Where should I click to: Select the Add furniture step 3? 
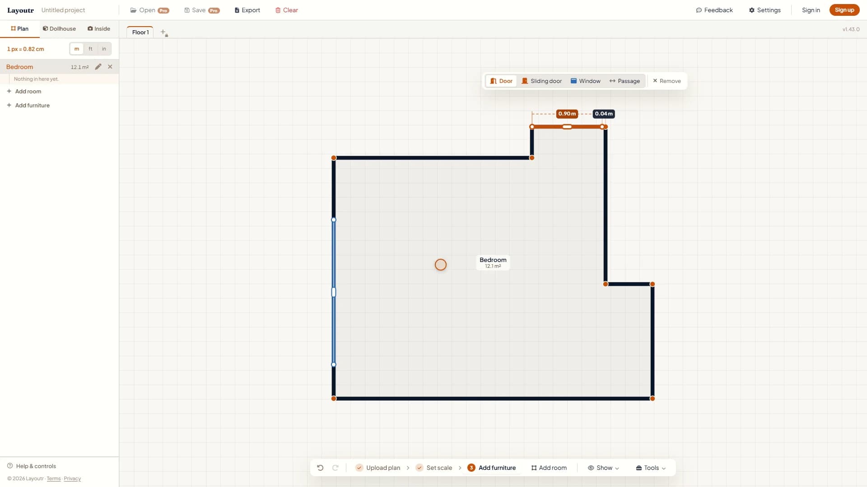tap(491, 468)
